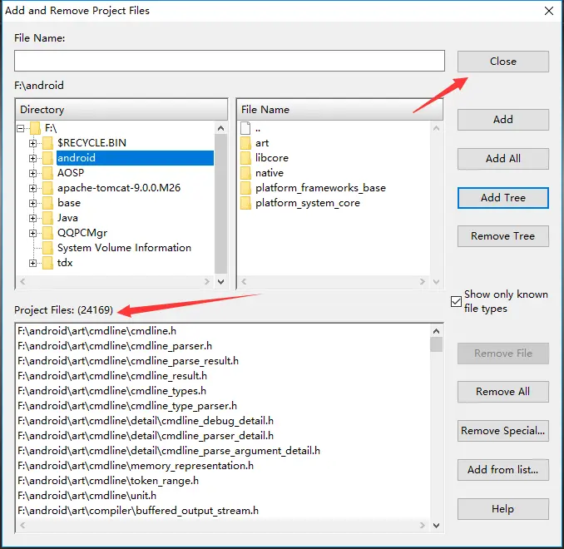Expand the android tree node

click(32, 158)
